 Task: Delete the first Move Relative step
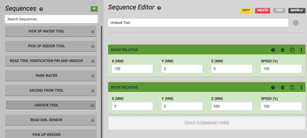tap(282, 50)
